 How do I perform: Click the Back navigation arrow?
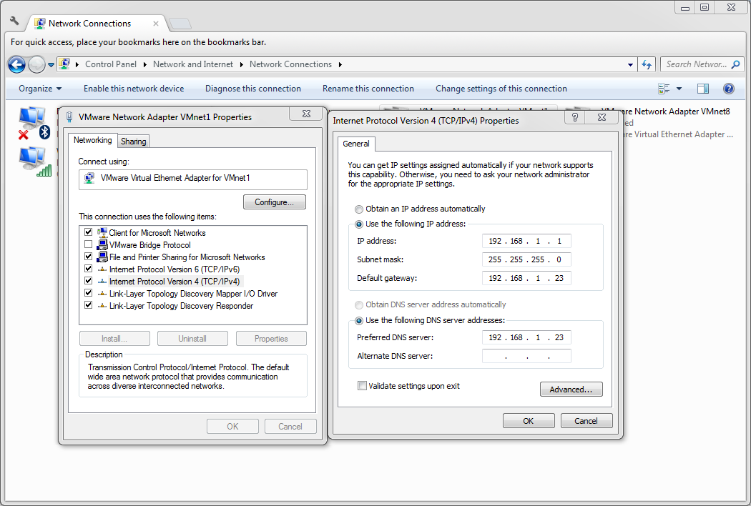16,64
